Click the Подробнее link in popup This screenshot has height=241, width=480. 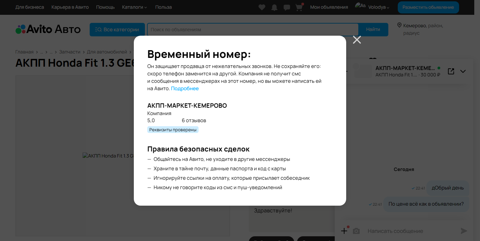coord(185,89)
